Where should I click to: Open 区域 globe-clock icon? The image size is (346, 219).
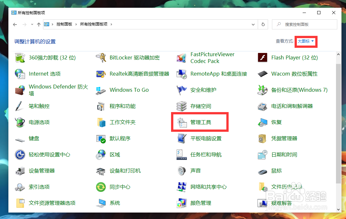pos(101,155)
